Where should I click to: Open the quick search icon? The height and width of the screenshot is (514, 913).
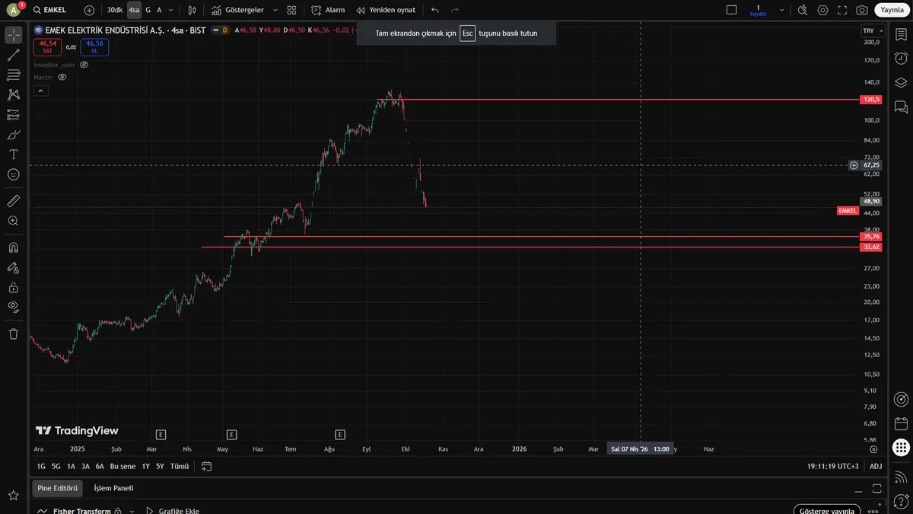click(x=803, y=10)
